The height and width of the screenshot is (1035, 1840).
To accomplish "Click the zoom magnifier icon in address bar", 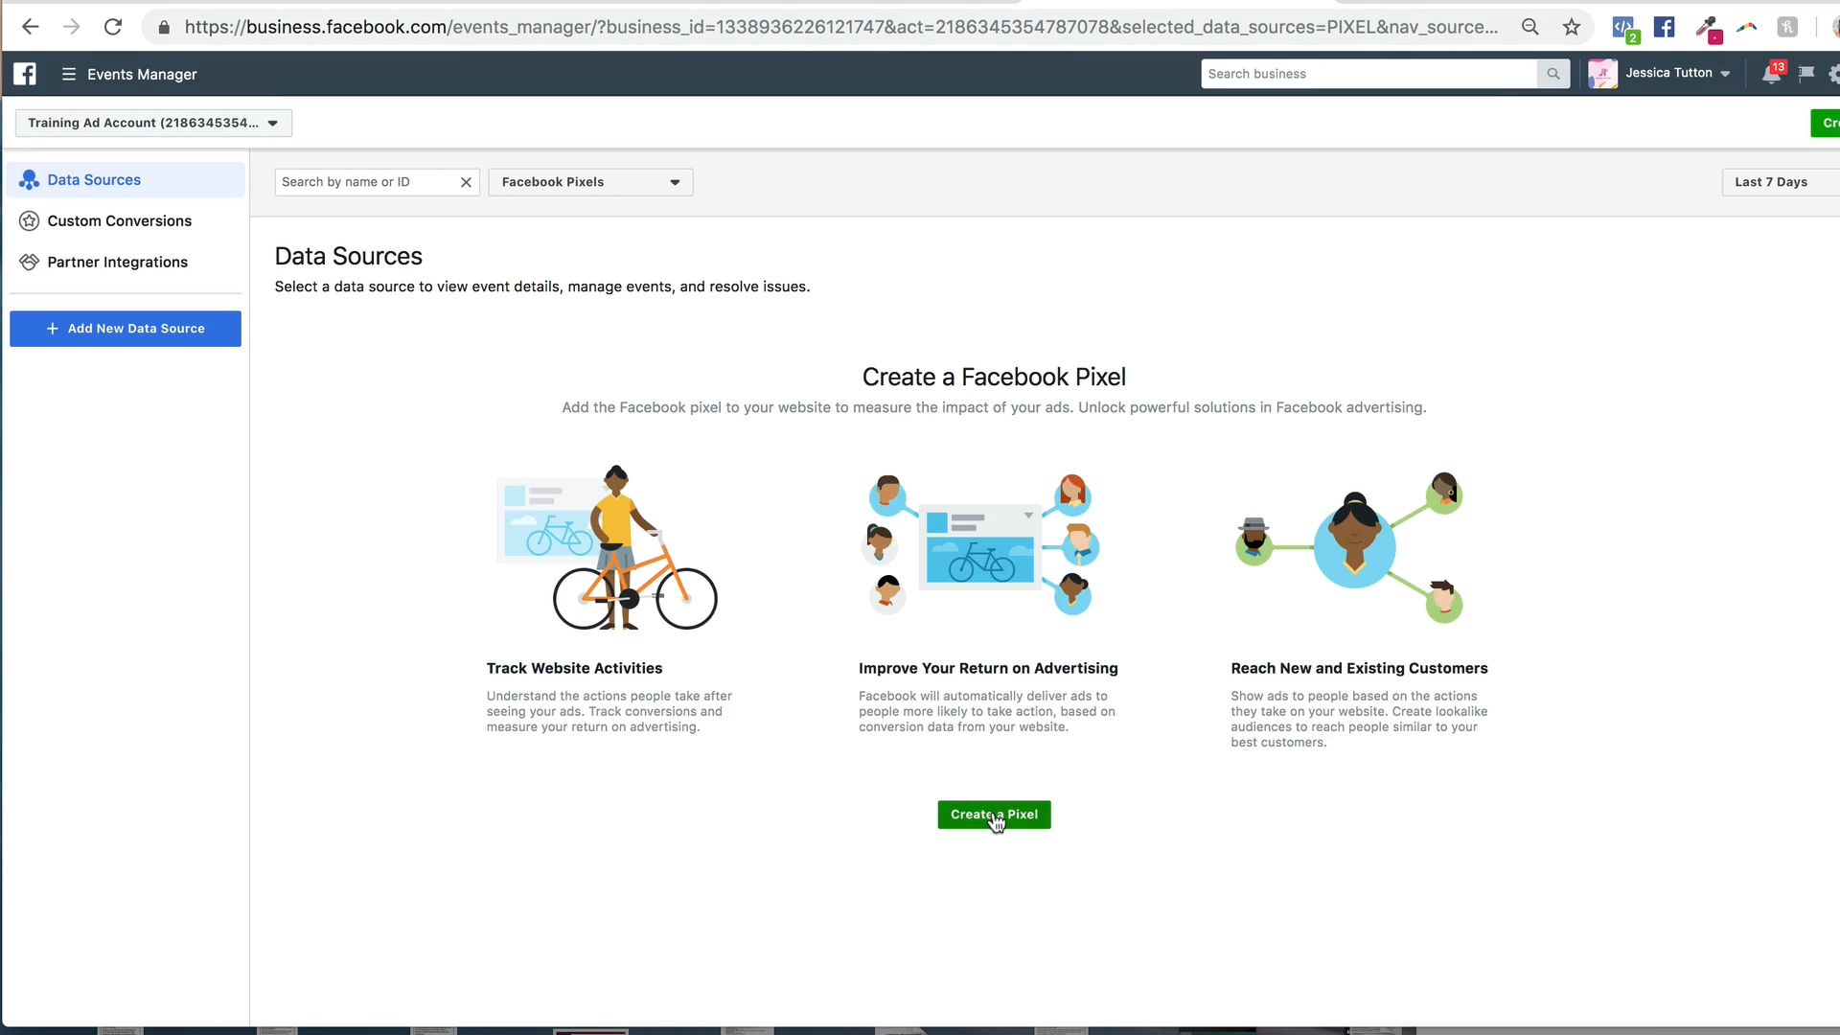I will (x=1530, y=27).
